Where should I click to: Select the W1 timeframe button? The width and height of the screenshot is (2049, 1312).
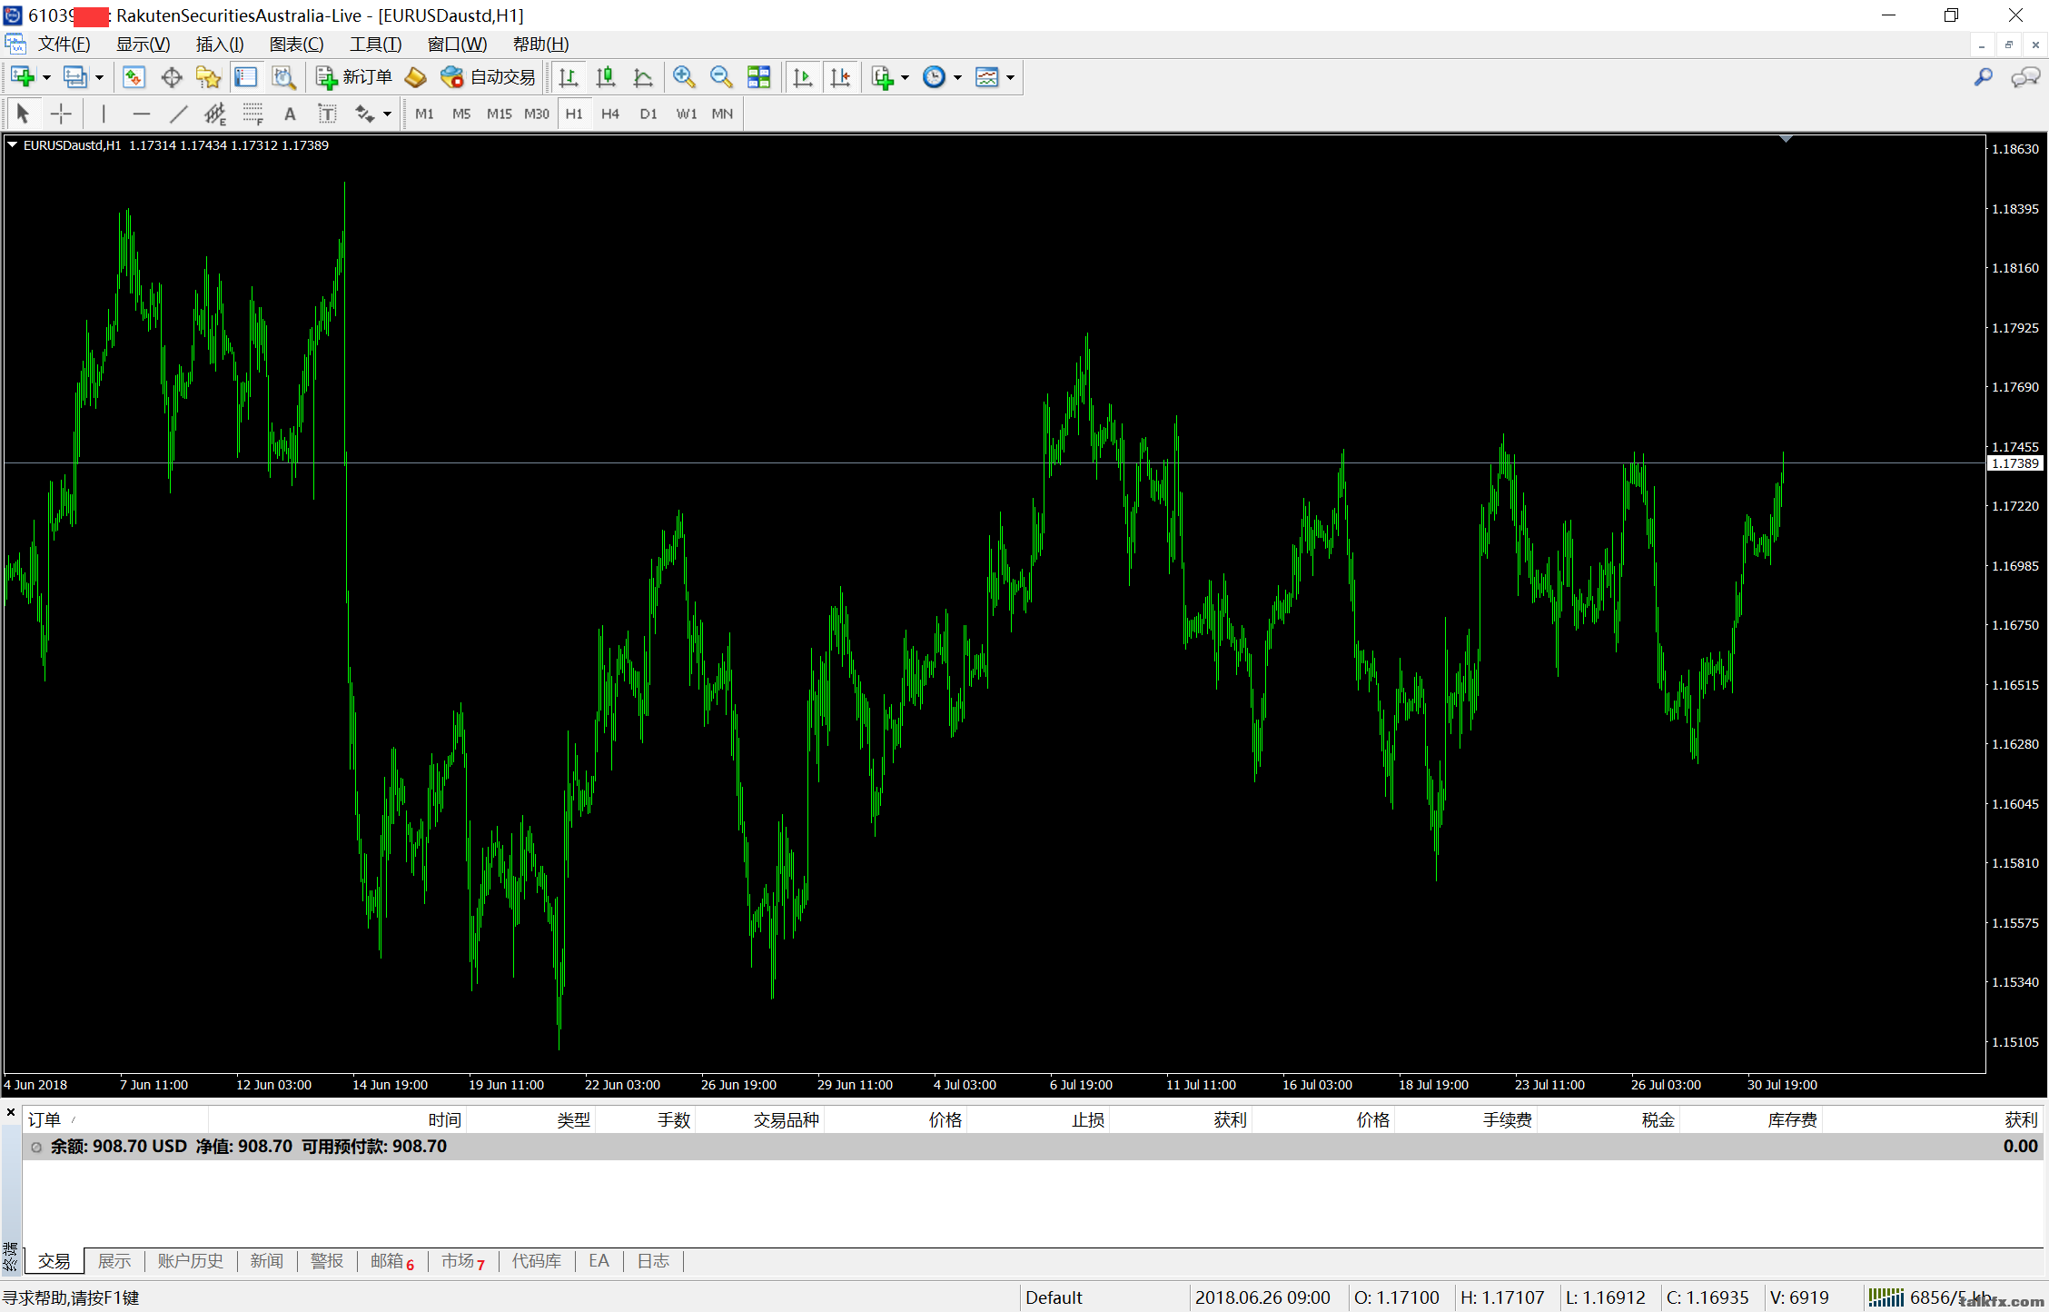[x=687, y=114]
